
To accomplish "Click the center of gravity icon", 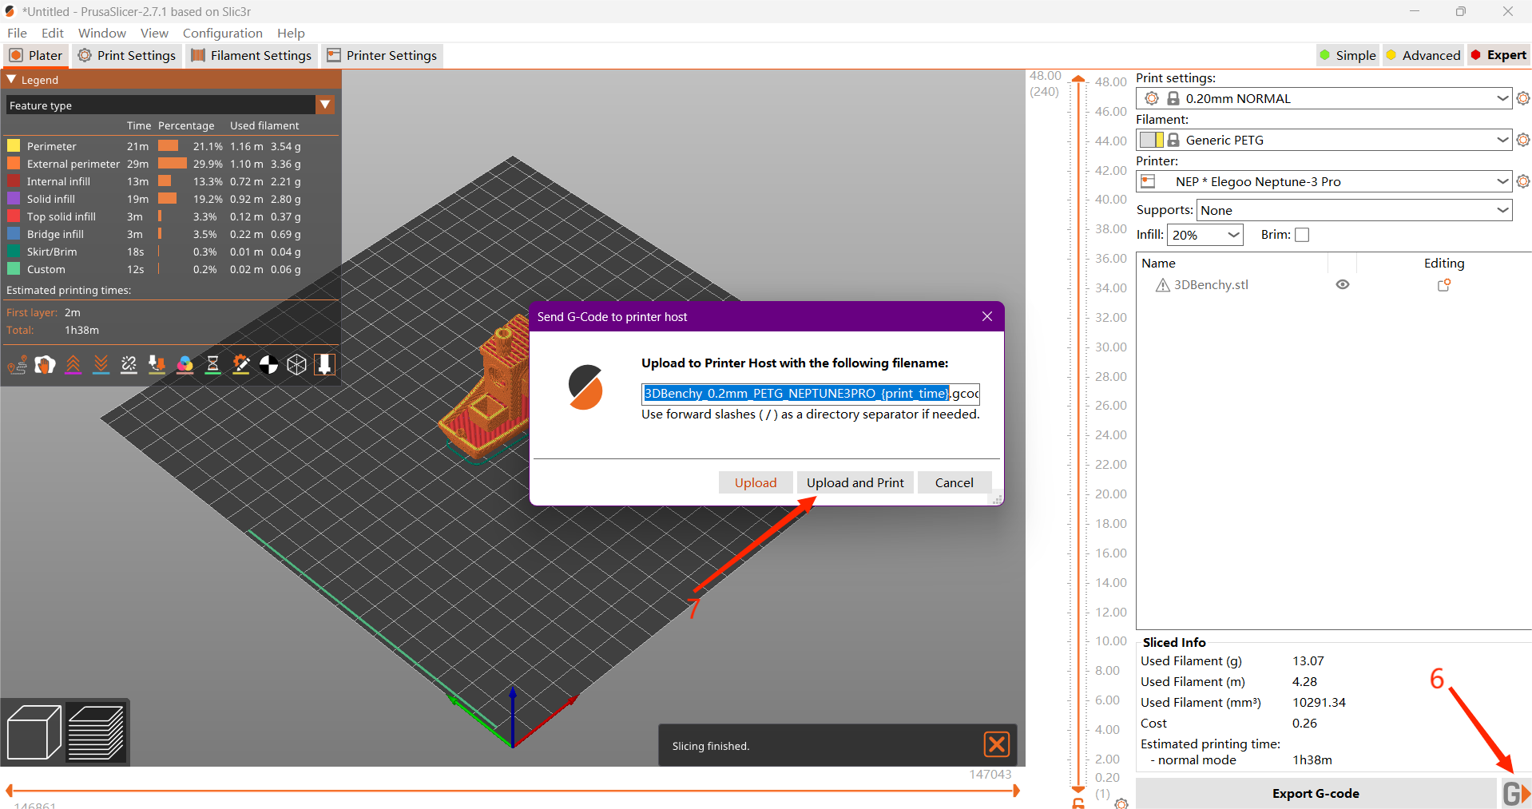I will point(268,365).
